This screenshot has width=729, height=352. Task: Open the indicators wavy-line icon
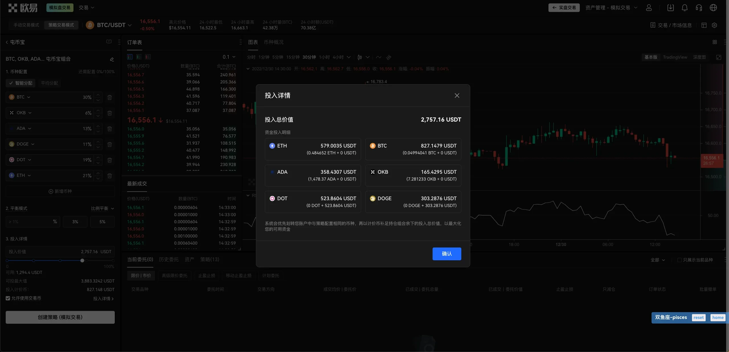pyautogui.click(x=378, y=57)
